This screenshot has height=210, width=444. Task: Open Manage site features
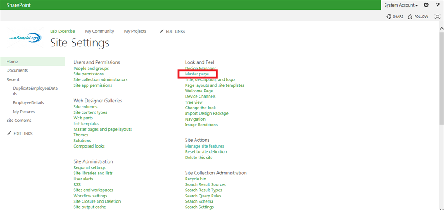(x=205, y=146)
